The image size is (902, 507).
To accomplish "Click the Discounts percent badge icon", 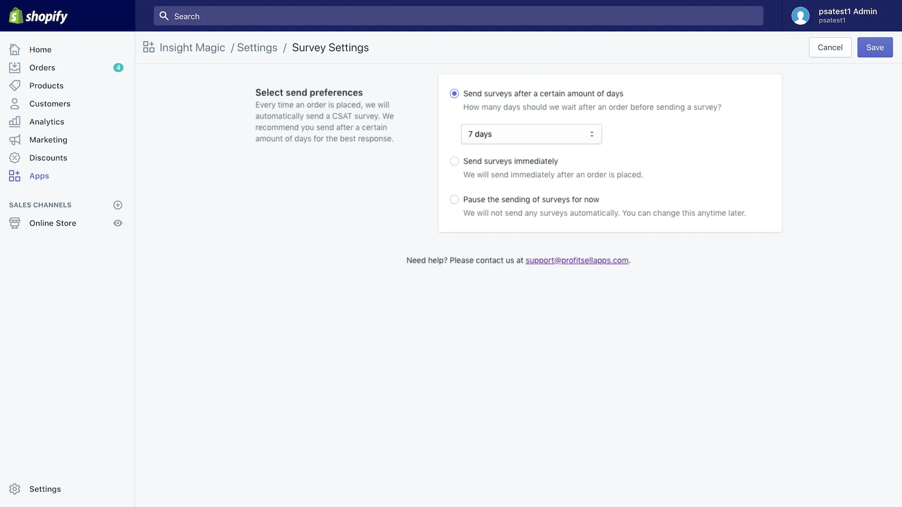I will coord(15,158).
